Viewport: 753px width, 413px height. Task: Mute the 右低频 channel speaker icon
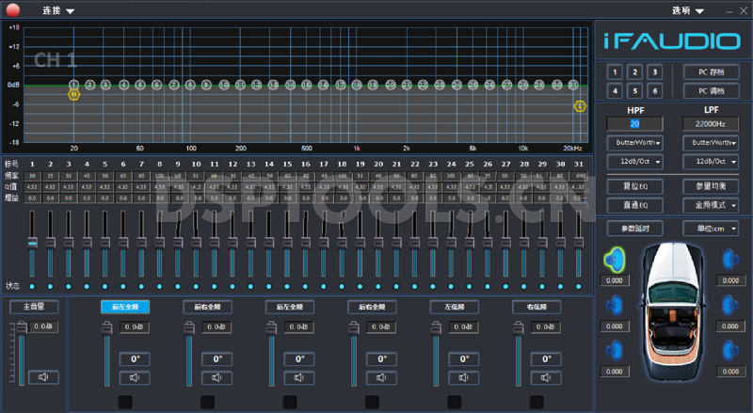(x=546, y=377)
